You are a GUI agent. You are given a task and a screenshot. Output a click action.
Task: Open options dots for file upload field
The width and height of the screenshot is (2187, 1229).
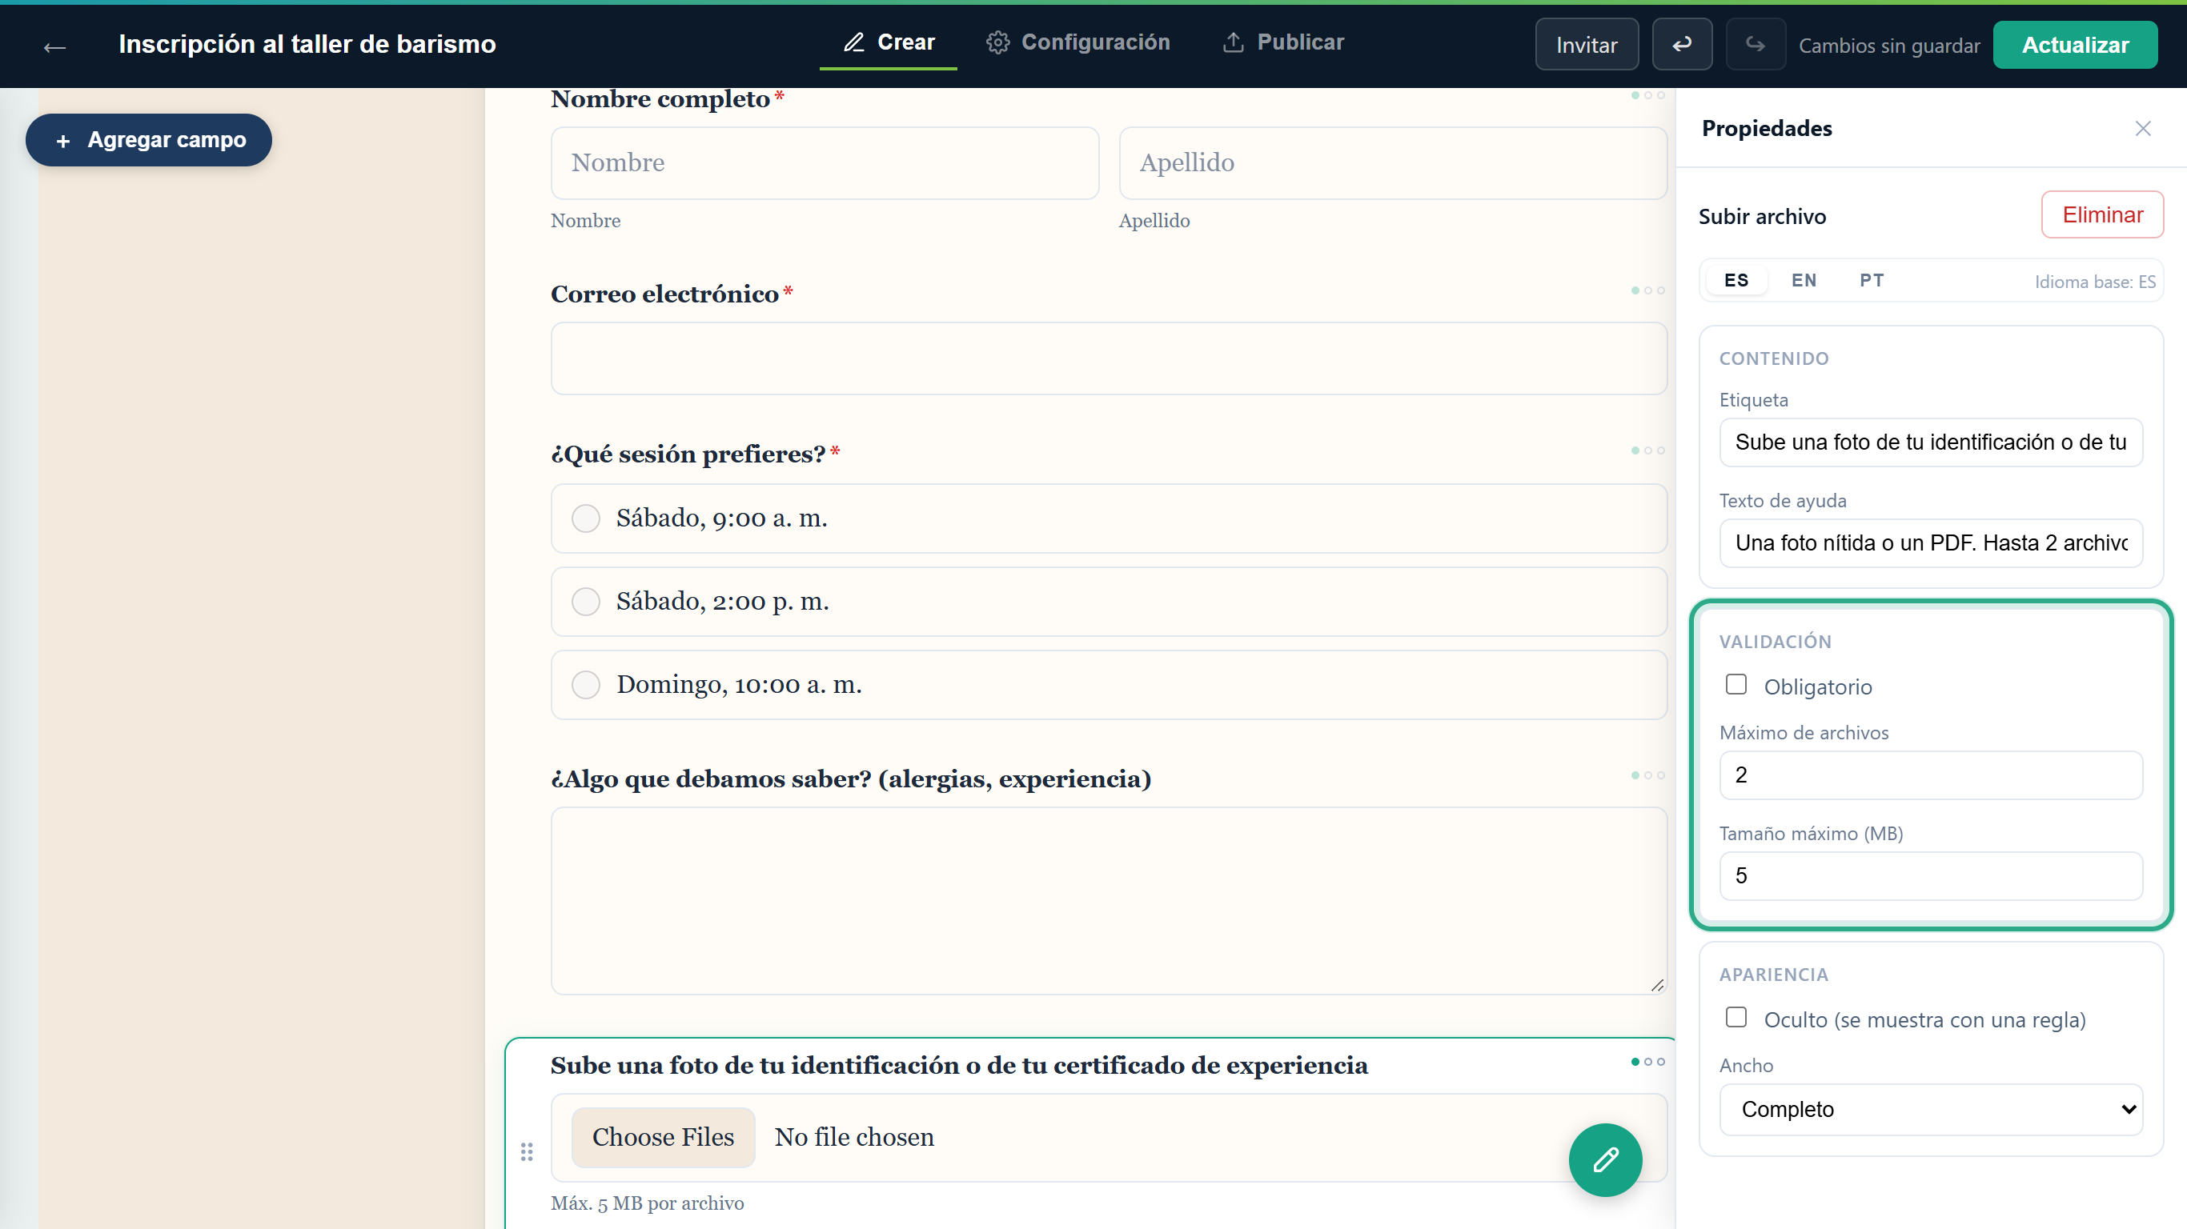tap(1647, 1062)
